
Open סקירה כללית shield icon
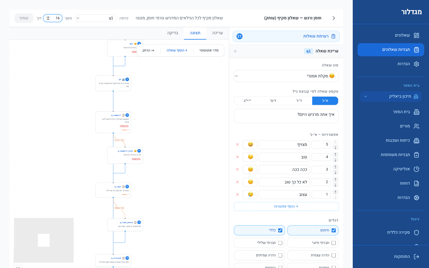(x=416, y=233)
